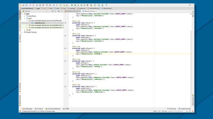Click the Undo arrow icon
Image resolution: width=213 pixels, height=119 pixels.
point(30,5)
